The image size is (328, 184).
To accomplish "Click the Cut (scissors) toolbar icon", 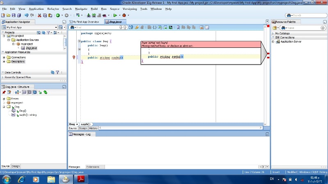I will (39, 15).
